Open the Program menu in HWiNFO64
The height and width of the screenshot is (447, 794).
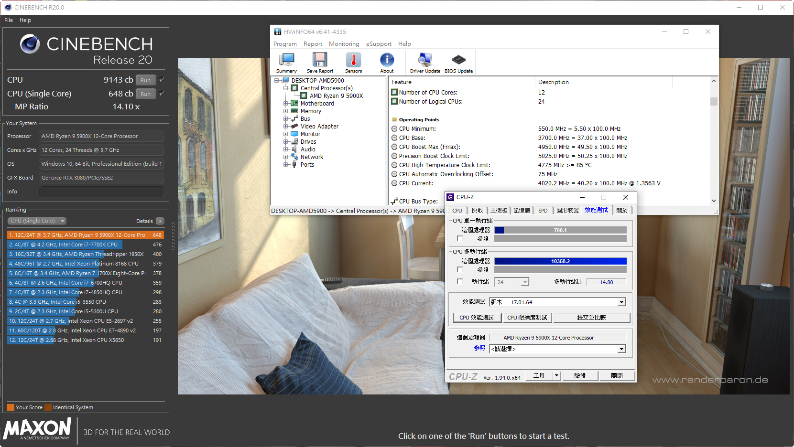click(x=285, y=44)
